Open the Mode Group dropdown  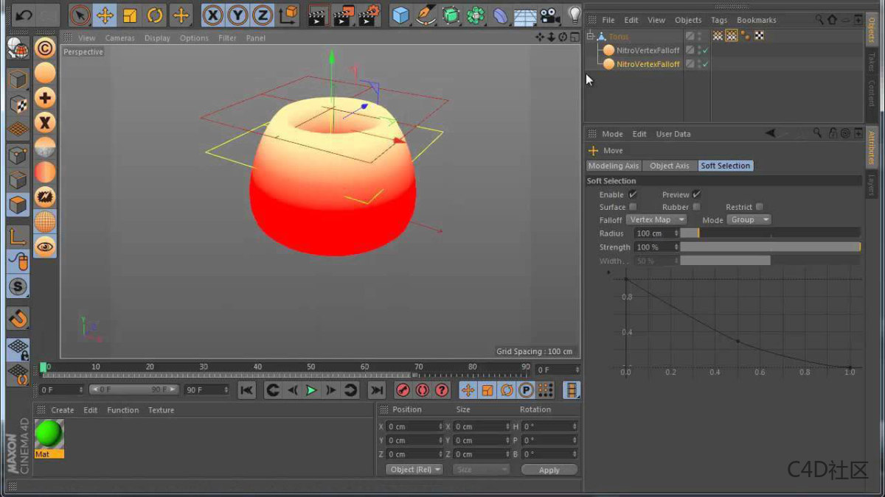749,219
